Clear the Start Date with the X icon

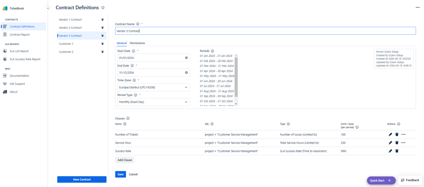(x=186, y=58)
